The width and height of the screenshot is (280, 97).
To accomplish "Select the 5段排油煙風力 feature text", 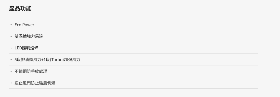I will [x=28, y=60].
